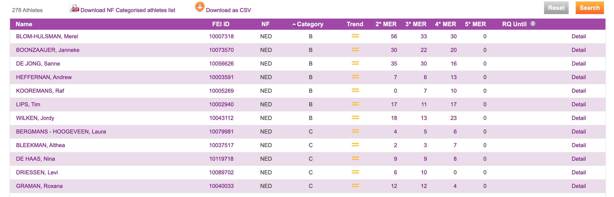Open FEI ID 10079981 link
This screenshot has width=614, height=197.
pos(221,132)
